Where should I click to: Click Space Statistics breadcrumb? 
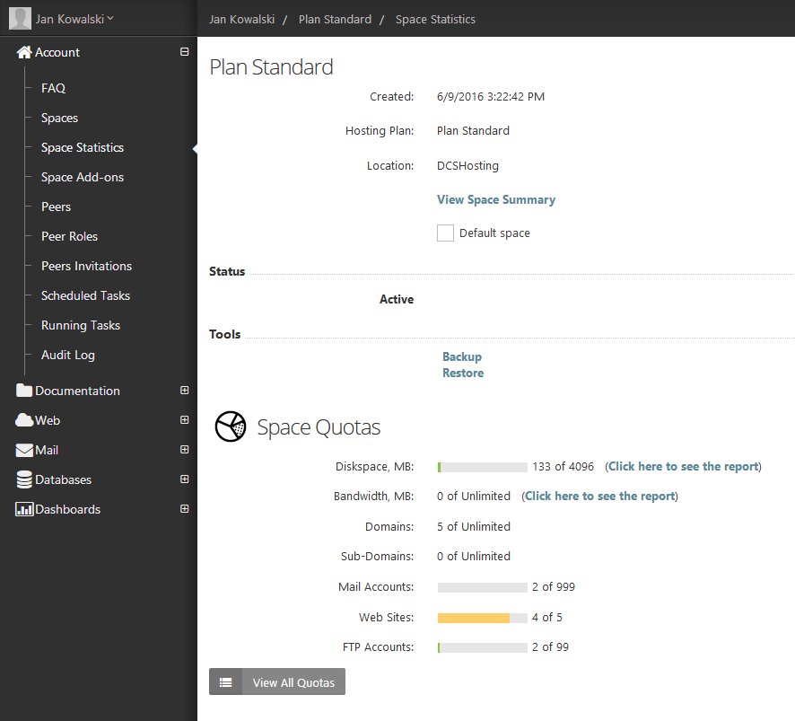435,19
